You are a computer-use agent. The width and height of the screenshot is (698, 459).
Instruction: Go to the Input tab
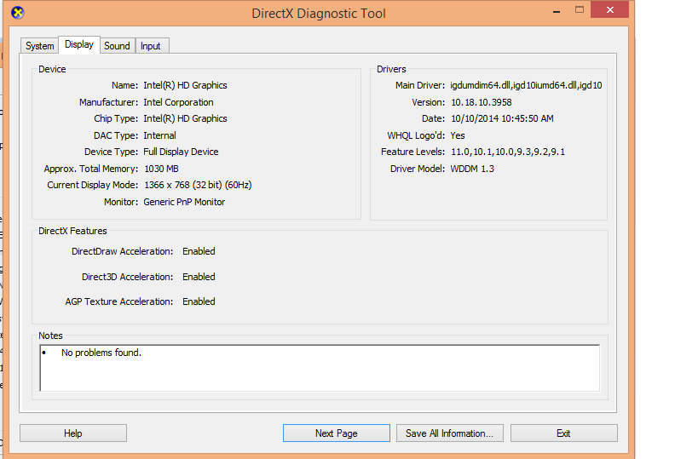click(x=151, y=46)
